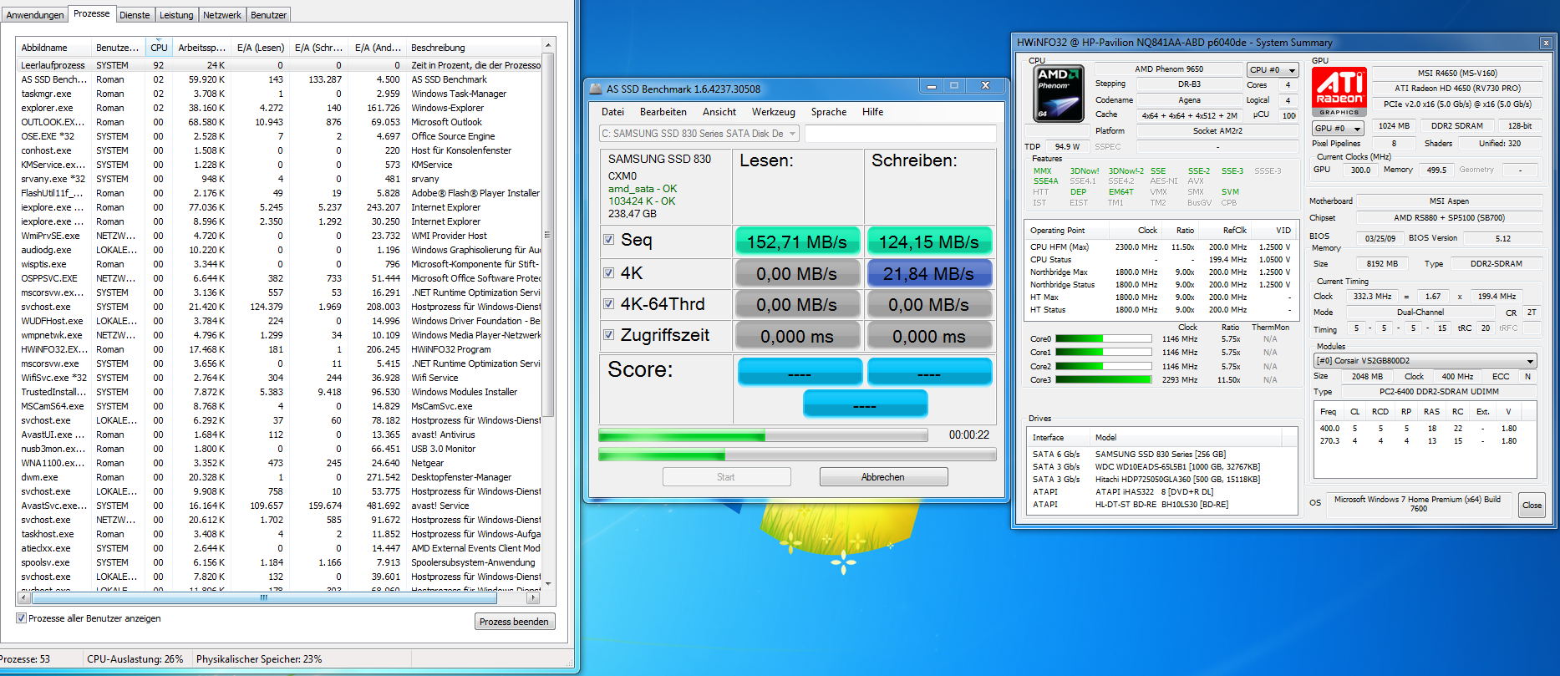
Task: Open the GPU #0 selector dropdown
Action: click(1338, 128)
